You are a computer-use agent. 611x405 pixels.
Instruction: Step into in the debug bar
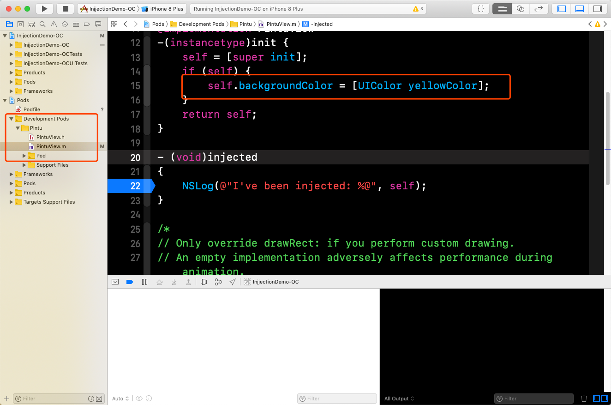[x=174, y=282]
